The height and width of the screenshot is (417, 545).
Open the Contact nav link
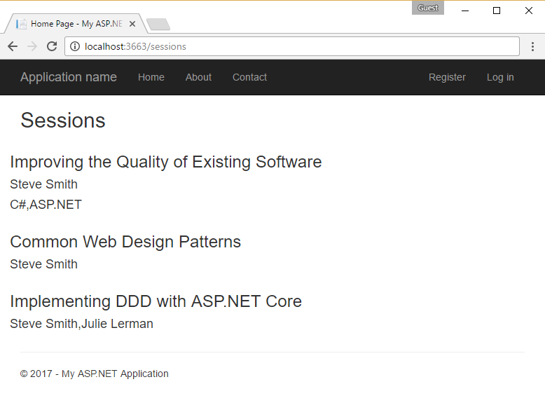(249, 77)
